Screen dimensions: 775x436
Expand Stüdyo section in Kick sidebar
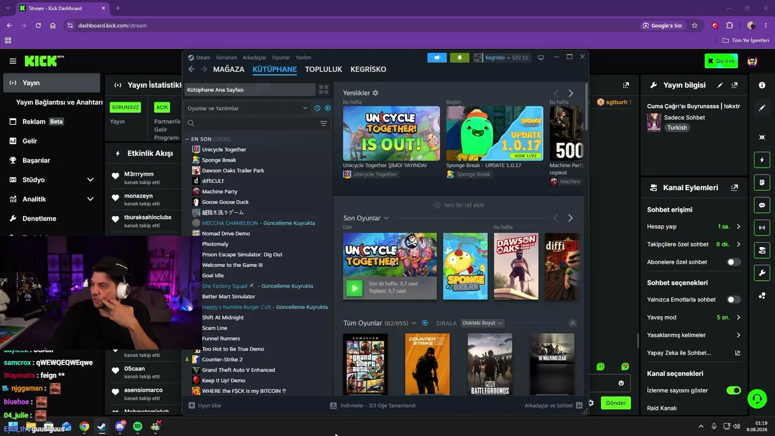click(x=90, y=180)
